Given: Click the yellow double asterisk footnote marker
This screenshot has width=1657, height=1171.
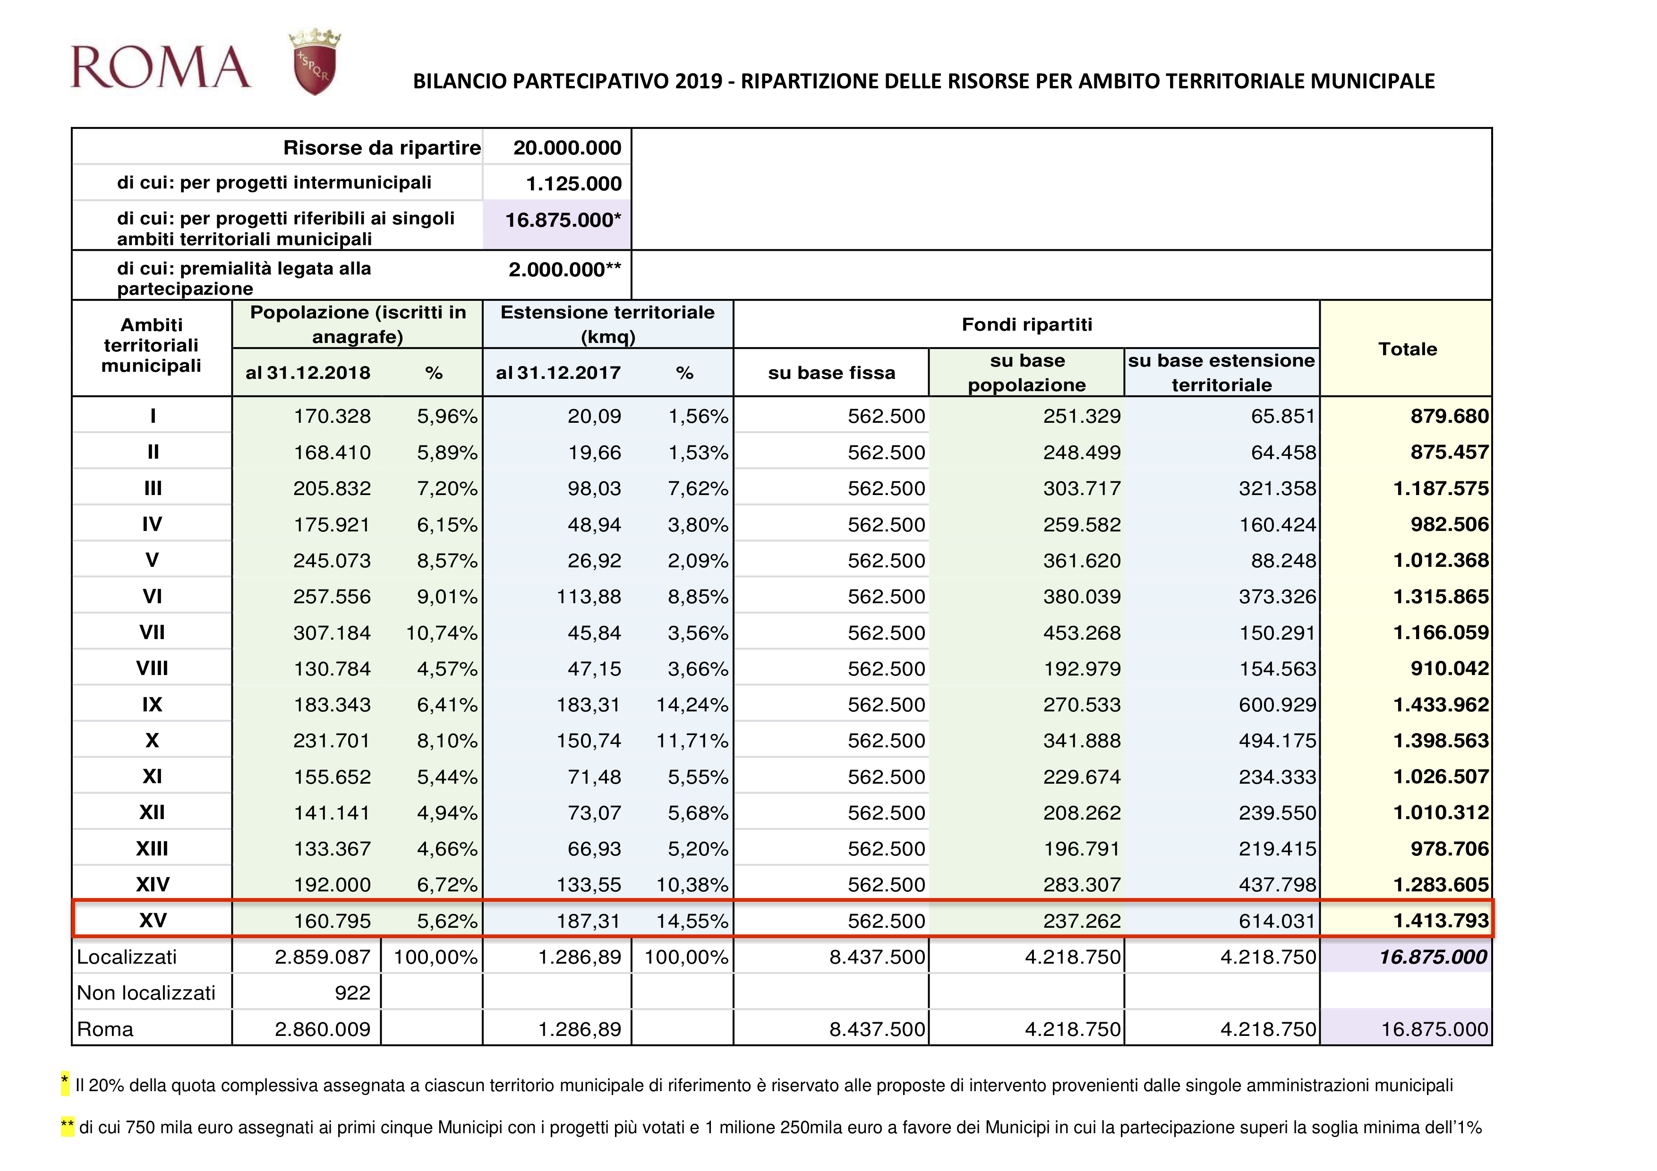Looking at the screenshot, I should 67,1126.
